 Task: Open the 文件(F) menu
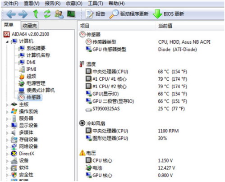click(x=11, y=3)
